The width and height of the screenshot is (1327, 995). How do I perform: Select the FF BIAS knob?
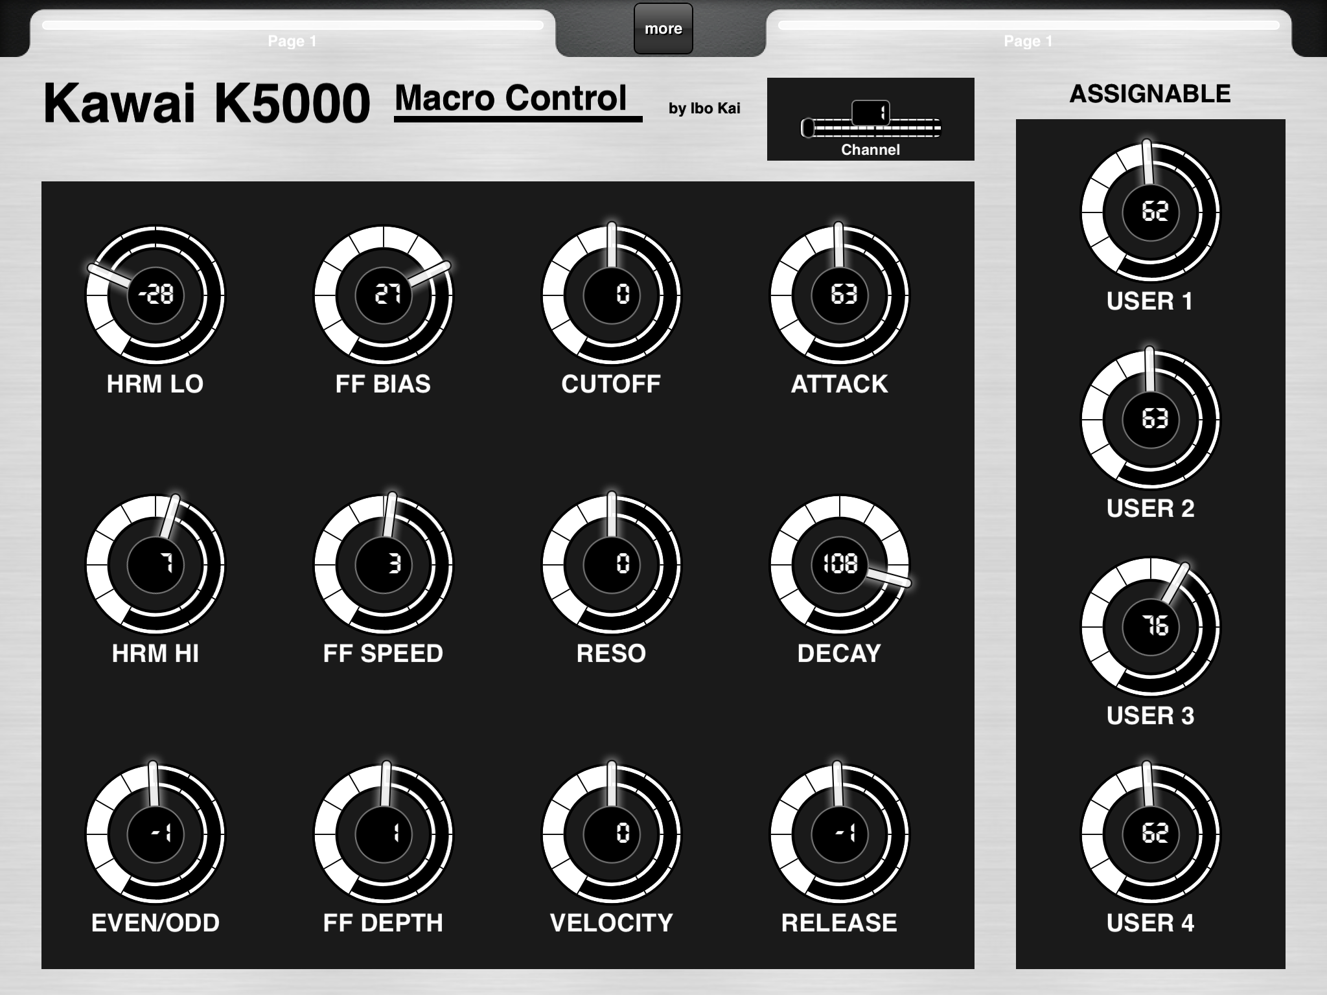[384, 295]
